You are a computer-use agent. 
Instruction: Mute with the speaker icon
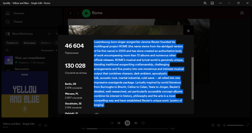[224, 125]
